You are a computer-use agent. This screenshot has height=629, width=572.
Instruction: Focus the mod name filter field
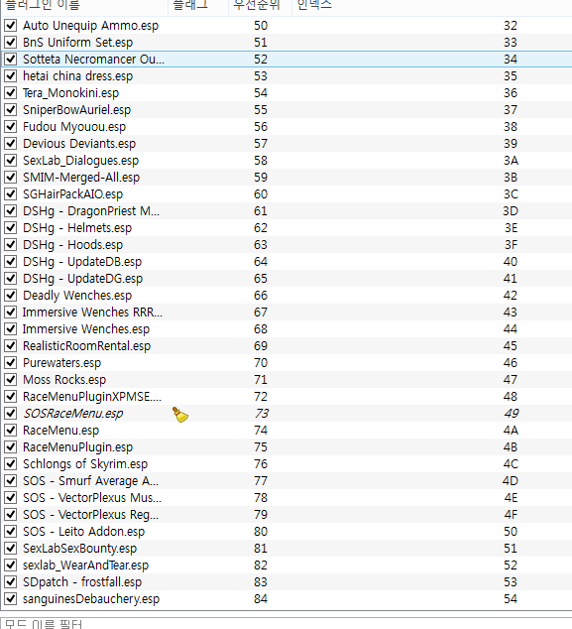(x=286, y=624)
